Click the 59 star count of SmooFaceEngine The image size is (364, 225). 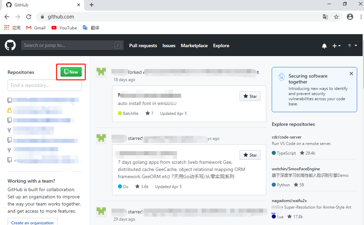(299, 185)
